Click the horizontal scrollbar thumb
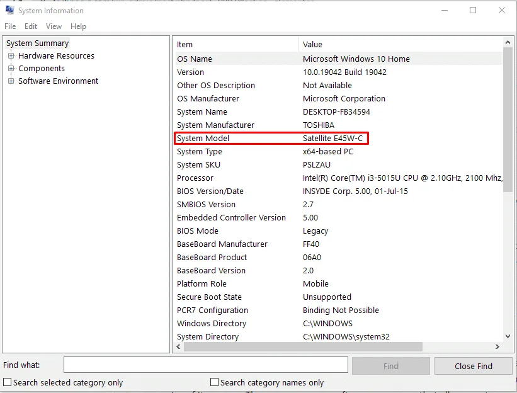Screen dimensions: 517x393 [x=303, y=346]
